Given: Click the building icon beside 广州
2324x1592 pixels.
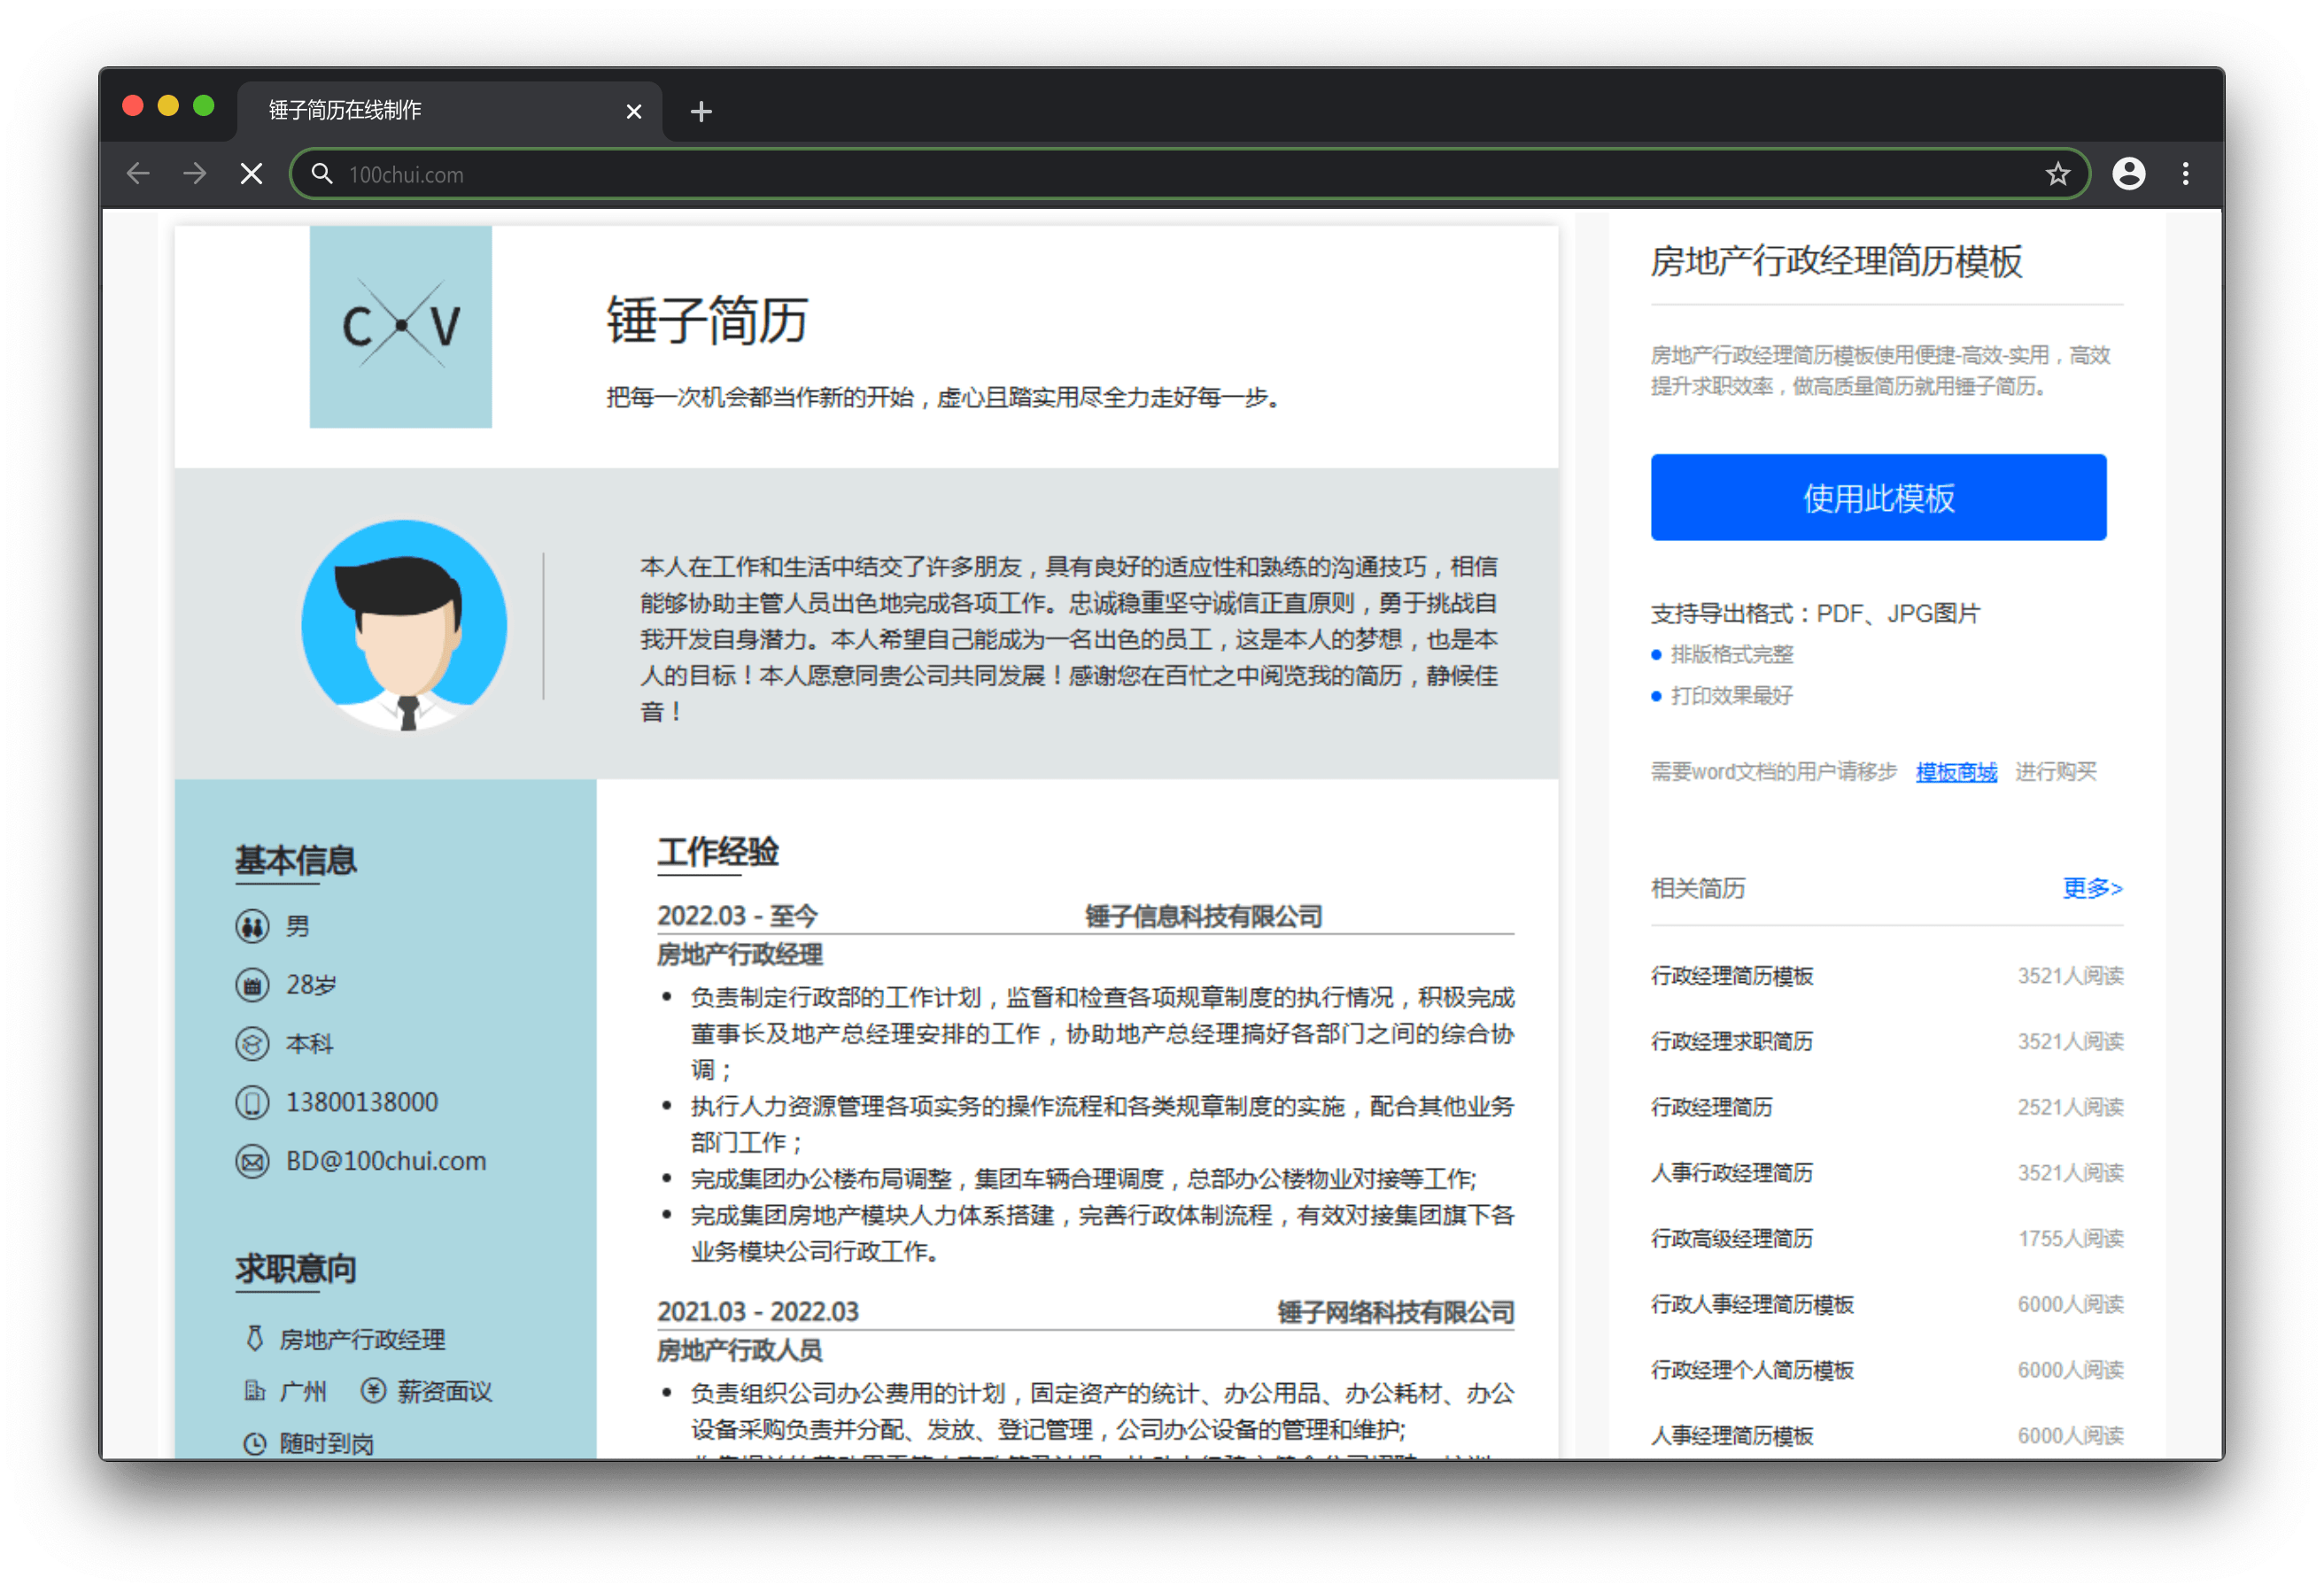Looking at the screenshot, I should [254, 1390].
